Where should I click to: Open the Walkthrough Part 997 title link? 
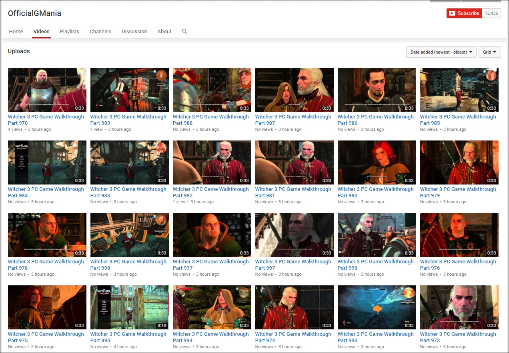(293, 265)
